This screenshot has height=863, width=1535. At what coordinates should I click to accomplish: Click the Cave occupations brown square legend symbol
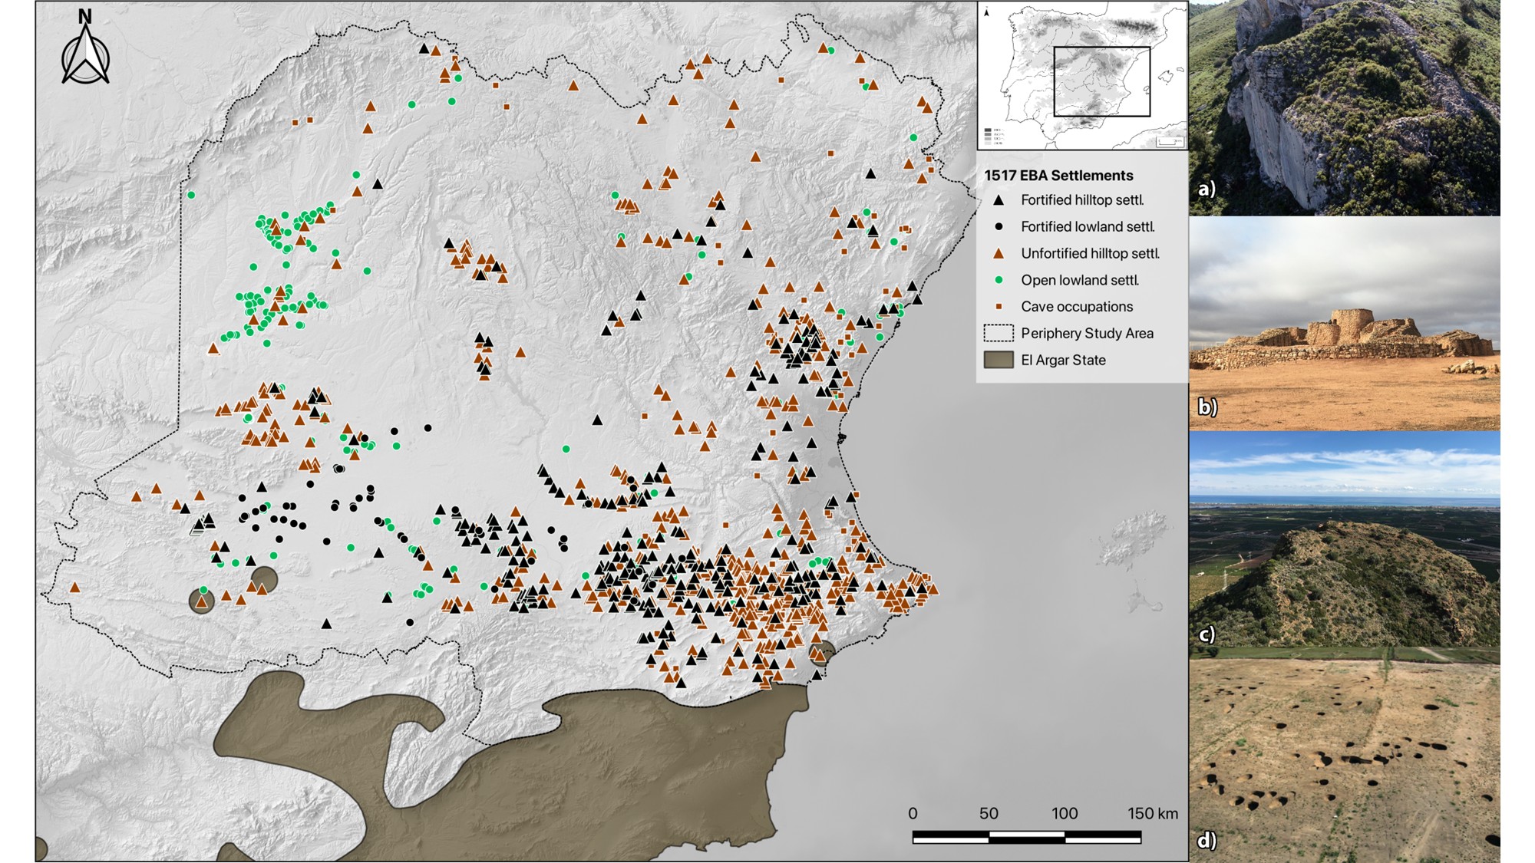click(x=999, y=307)
